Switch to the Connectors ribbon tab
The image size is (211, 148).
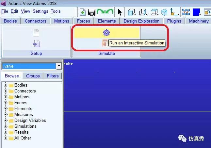pos(36,21)
